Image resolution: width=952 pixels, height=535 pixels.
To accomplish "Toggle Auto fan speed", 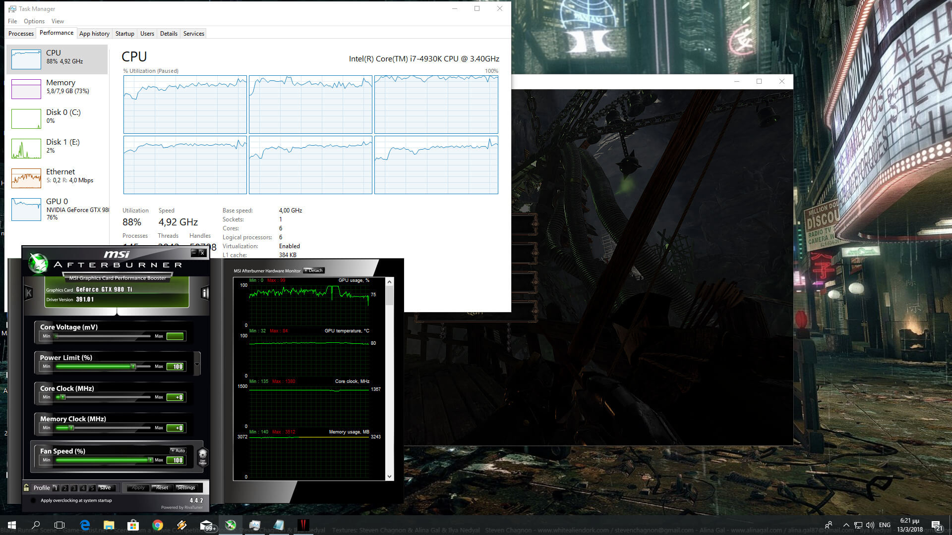I will pos(178,450).
